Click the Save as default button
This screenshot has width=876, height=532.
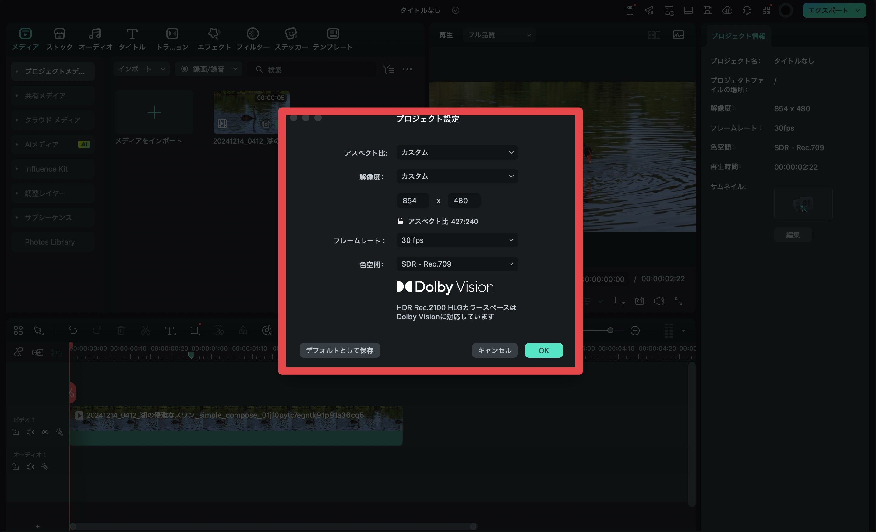340,350
